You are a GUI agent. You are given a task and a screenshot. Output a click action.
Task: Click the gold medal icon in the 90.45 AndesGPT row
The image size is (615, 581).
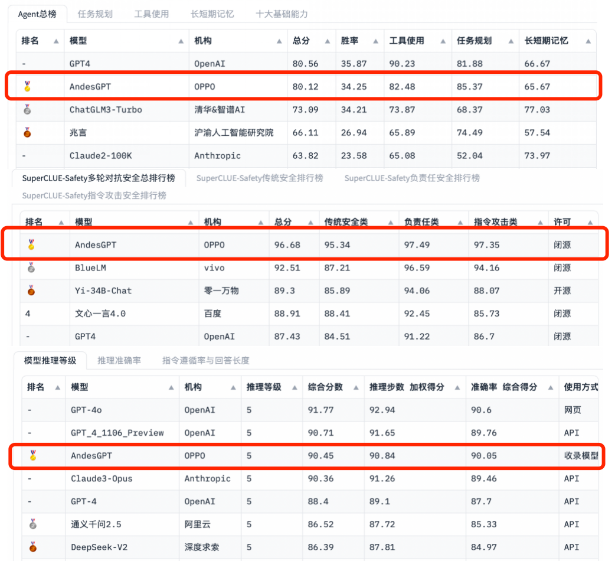coord(33,455)
